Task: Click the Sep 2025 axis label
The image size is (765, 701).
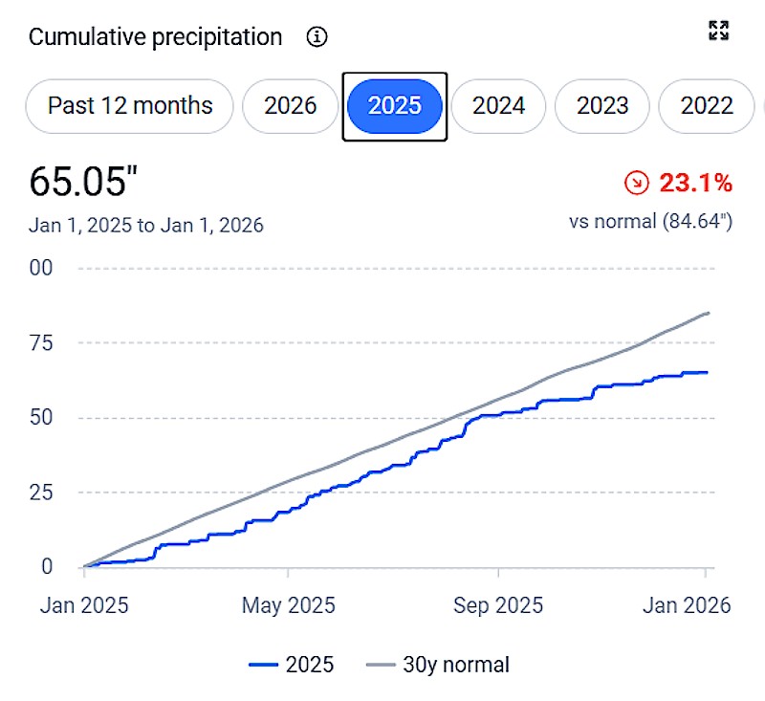Action: click(498, 605)
